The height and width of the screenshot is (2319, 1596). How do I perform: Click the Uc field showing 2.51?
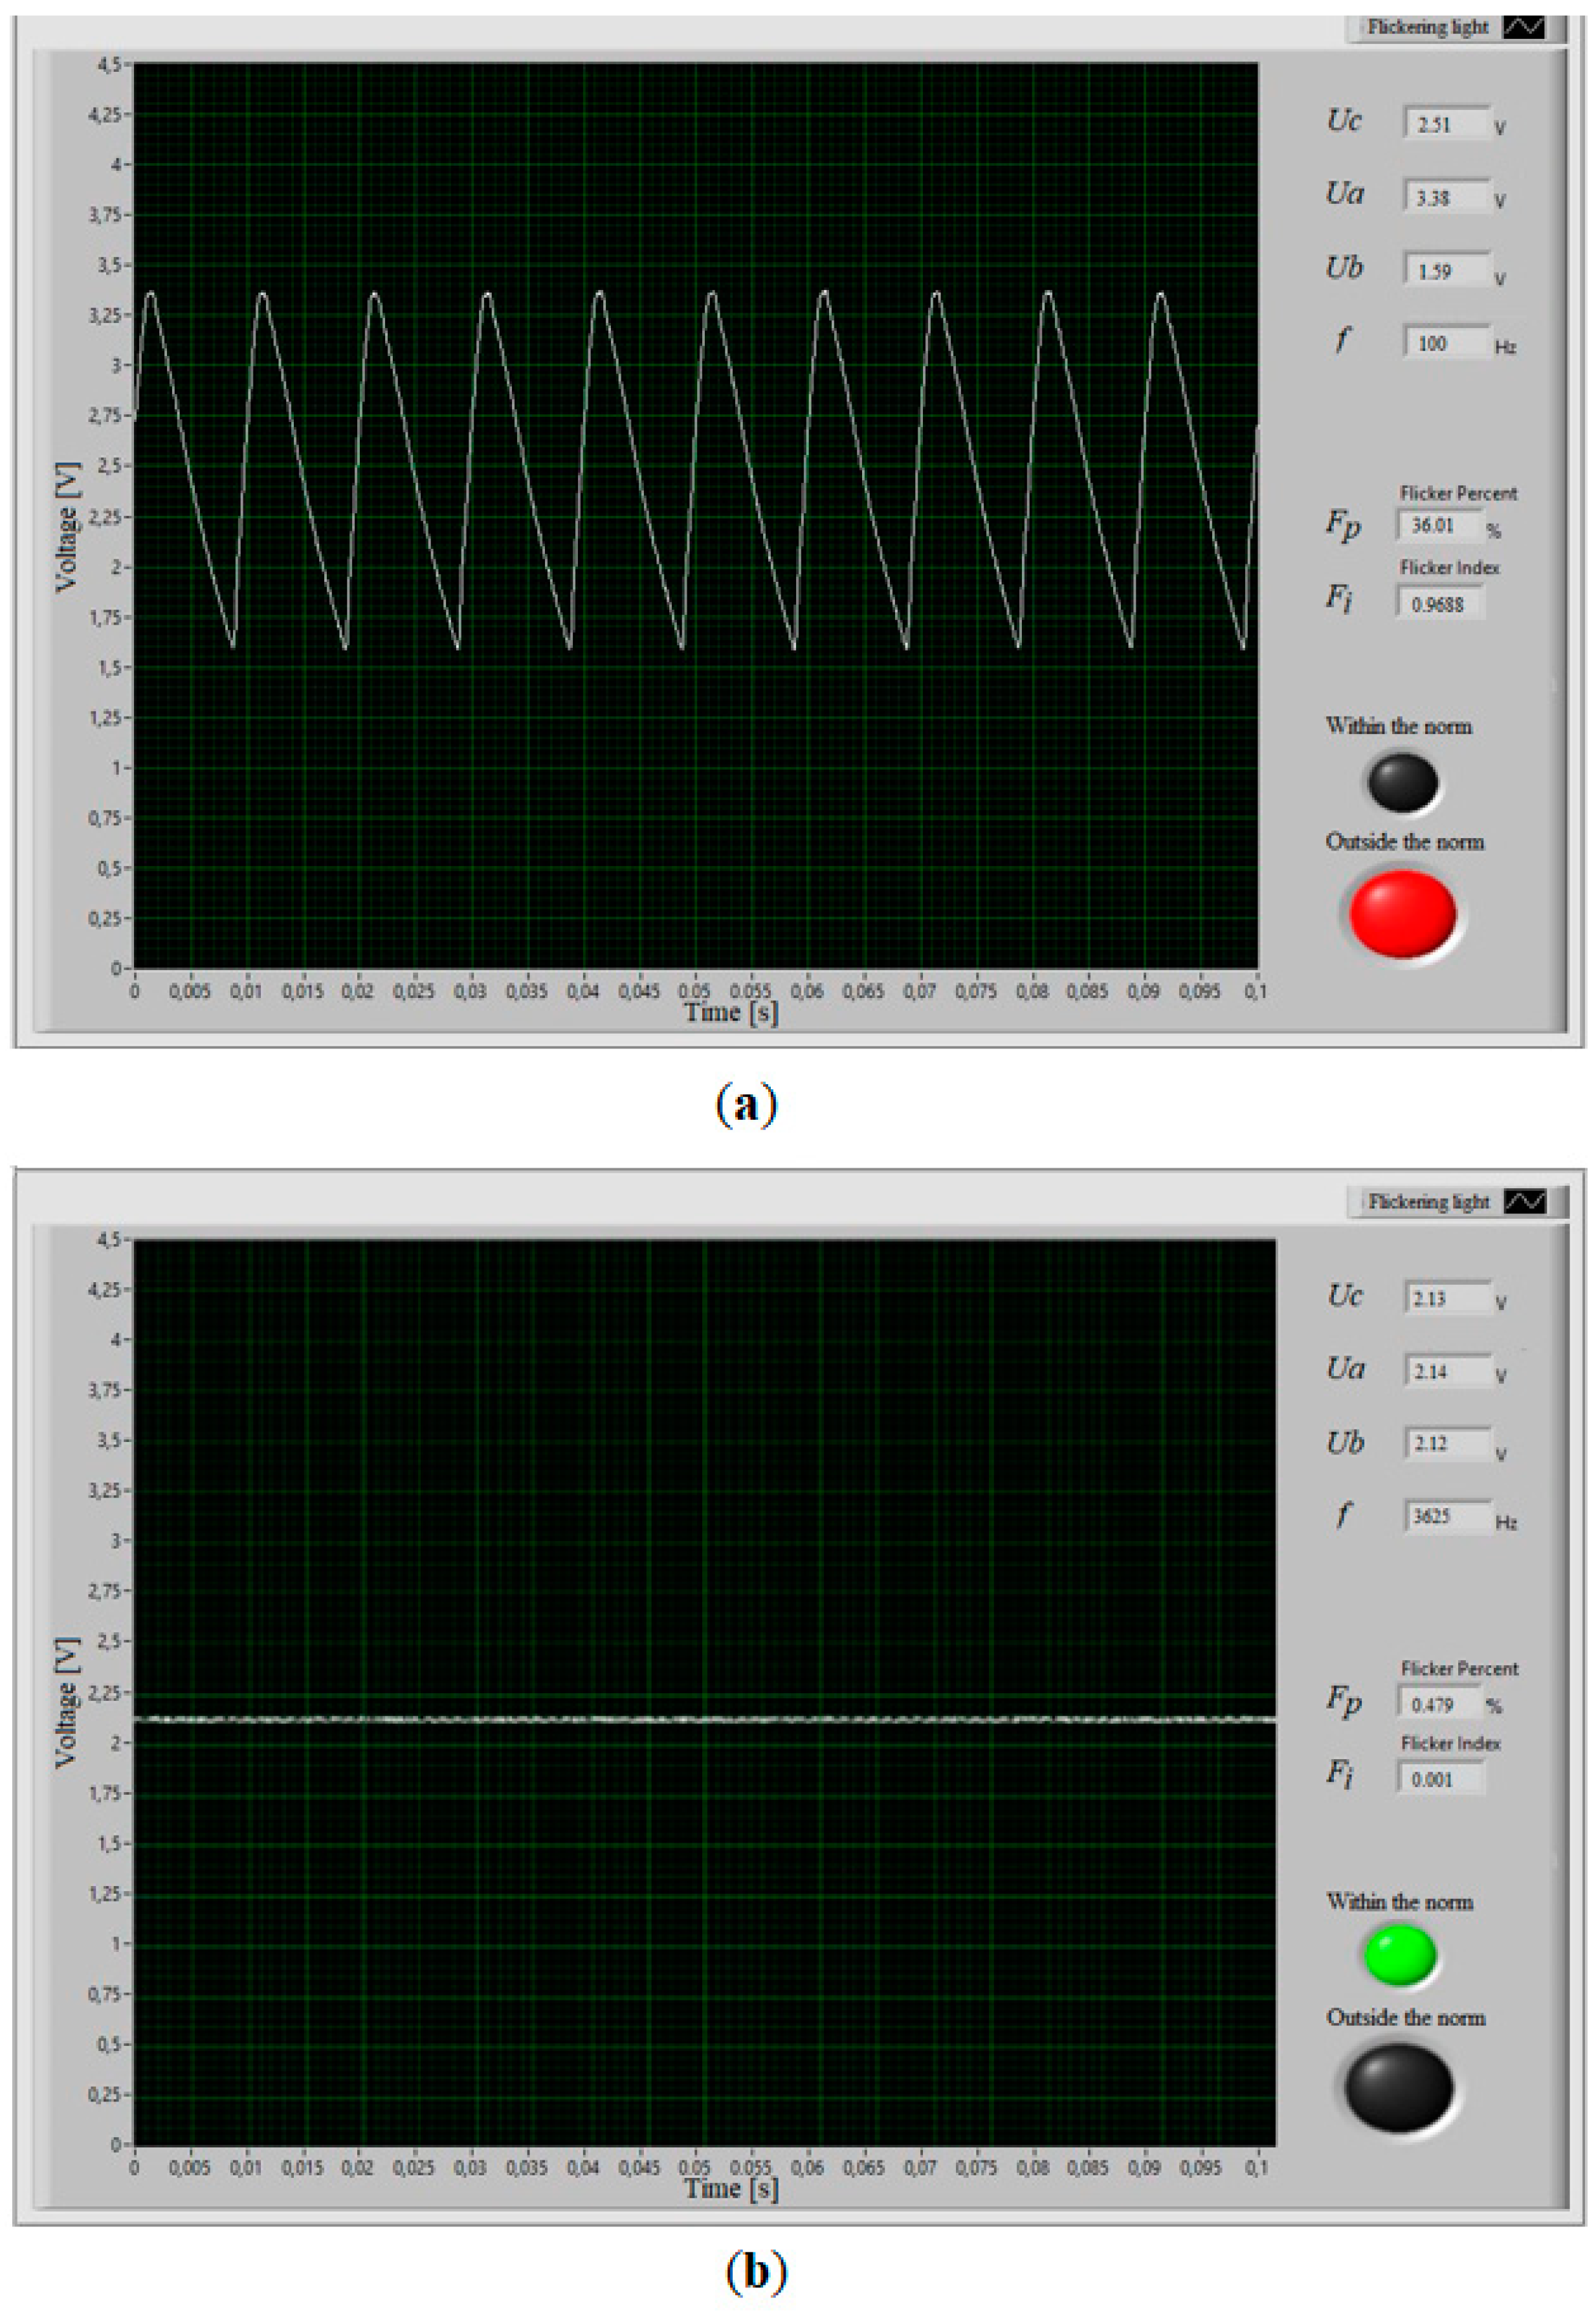tap(1446, 124)
